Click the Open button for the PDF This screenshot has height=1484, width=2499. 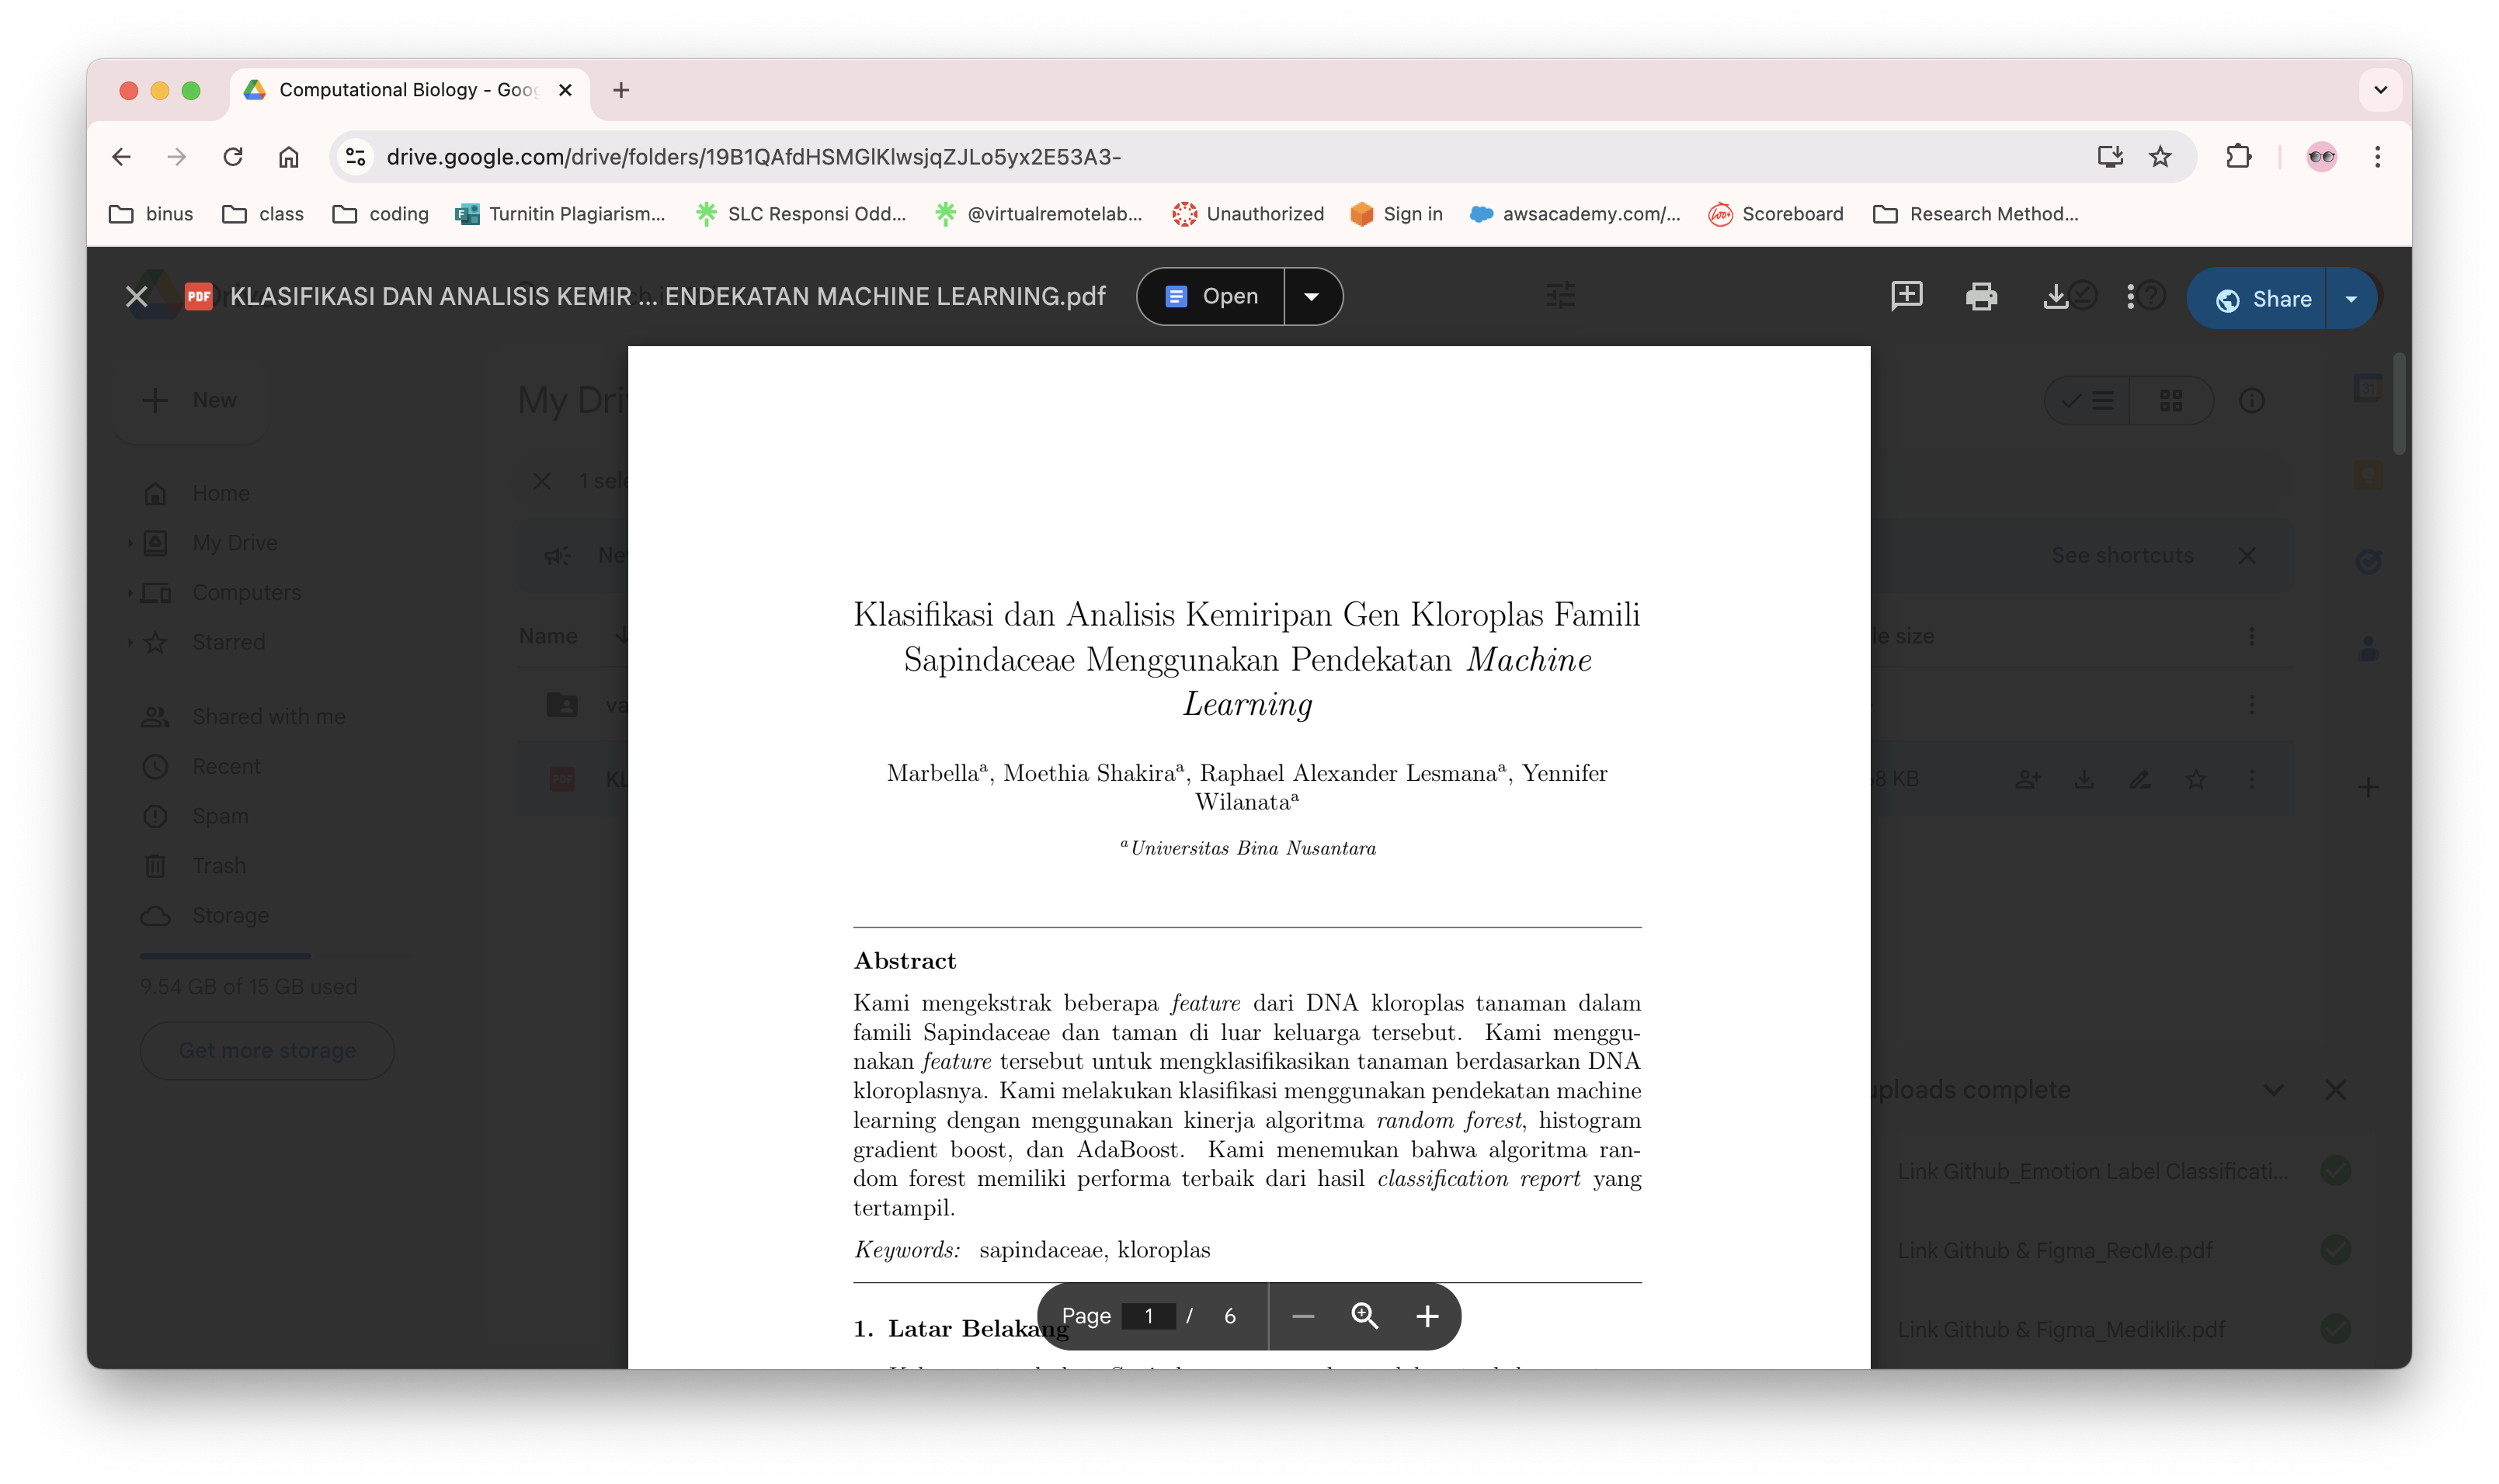point(1211,297)
